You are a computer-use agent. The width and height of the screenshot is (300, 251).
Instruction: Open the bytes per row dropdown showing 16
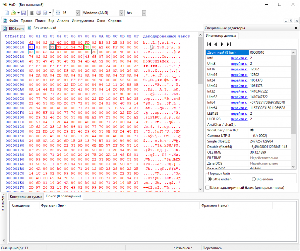pos(77,13)
